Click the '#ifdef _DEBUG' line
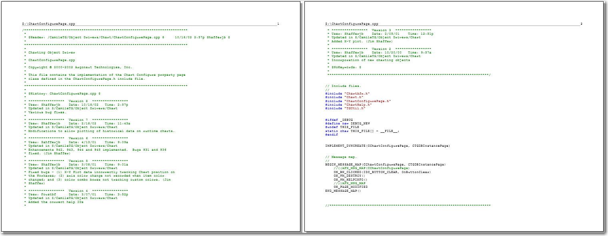608x236 pixels. (339, 120)
